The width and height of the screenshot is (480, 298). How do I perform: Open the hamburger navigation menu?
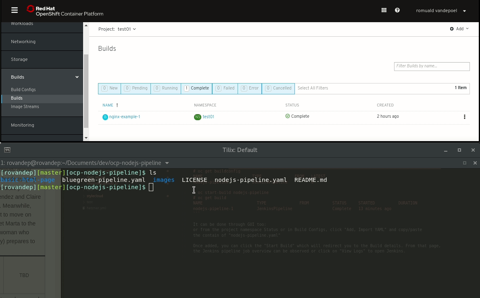click(15, 10)
